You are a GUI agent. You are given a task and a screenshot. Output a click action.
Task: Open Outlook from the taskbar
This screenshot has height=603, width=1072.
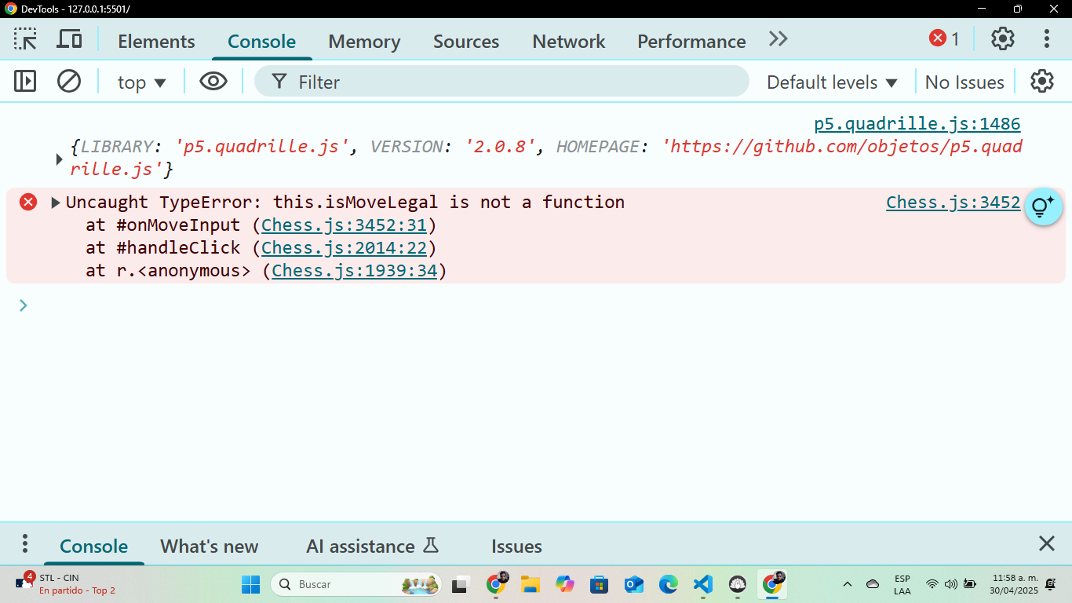[634, 584]
